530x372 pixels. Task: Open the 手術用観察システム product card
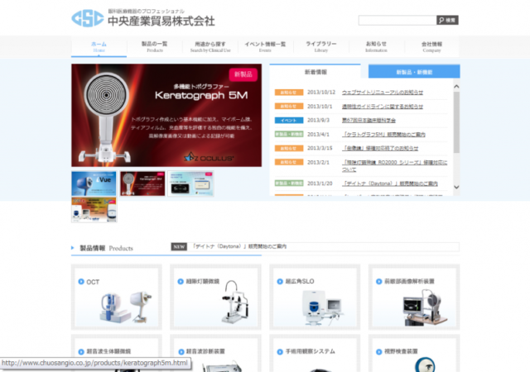coord(315,353)
